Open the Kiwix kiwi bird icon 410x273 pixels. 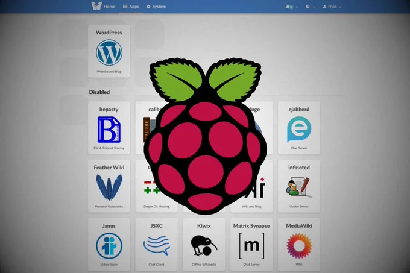(x=204, y=245)
